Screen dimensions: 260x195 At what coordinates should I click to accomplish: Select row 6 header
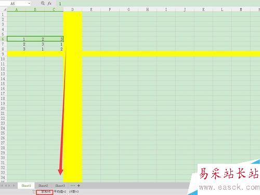coord(3,39)
